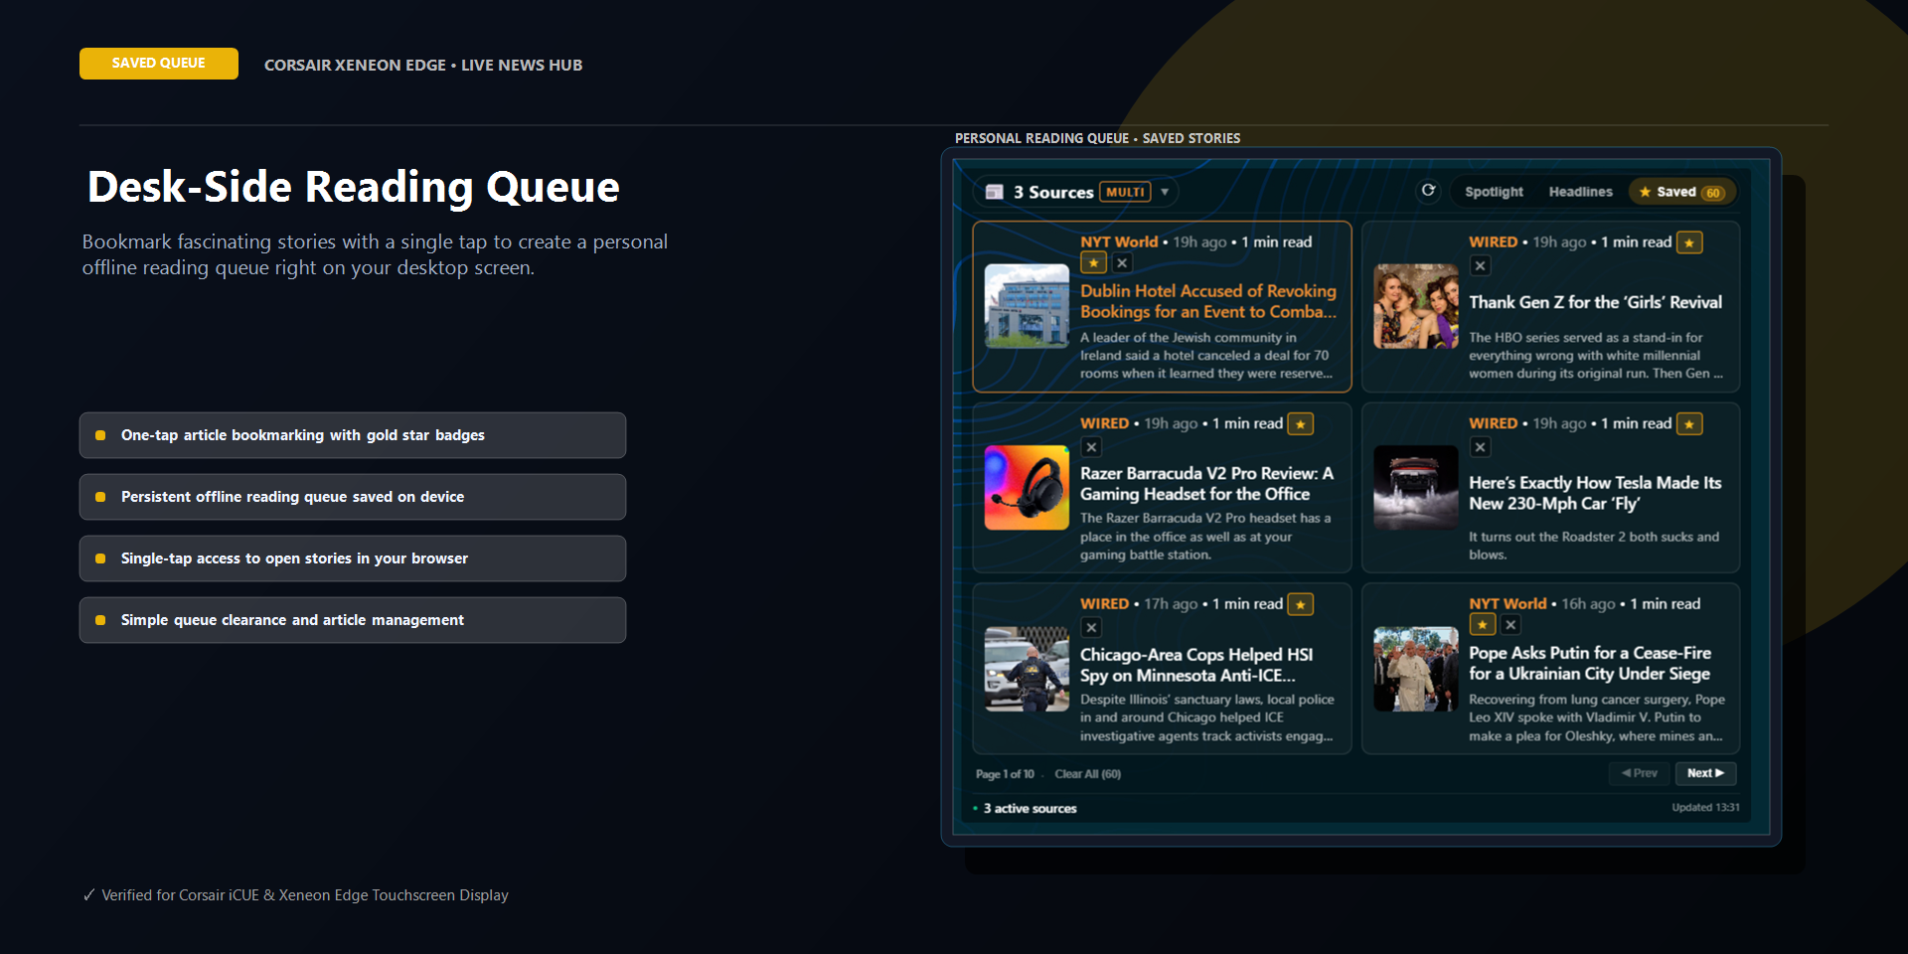
Task: Click the MULTI badge
Action: click(1125, 192)
